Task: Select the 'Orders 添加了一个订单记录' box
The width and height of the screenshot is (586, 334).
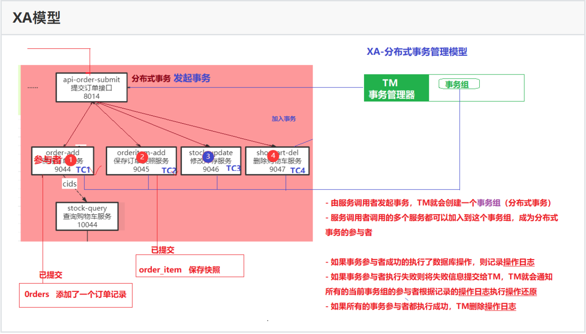Action: [x=76, y=295]
